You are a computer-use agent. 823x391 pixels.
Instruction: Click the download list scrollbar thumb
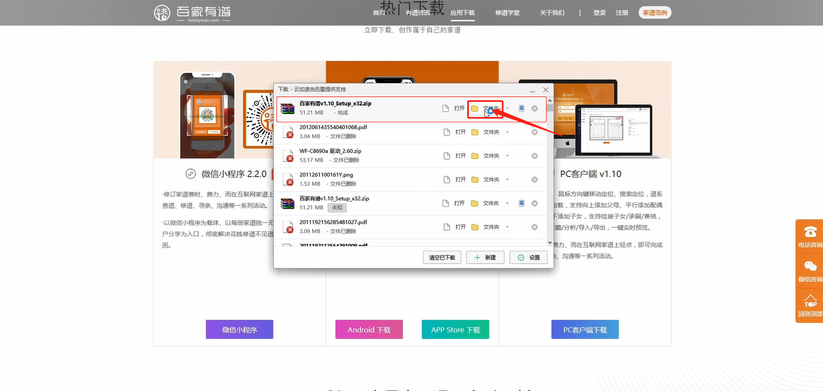[x=550, y=108]
